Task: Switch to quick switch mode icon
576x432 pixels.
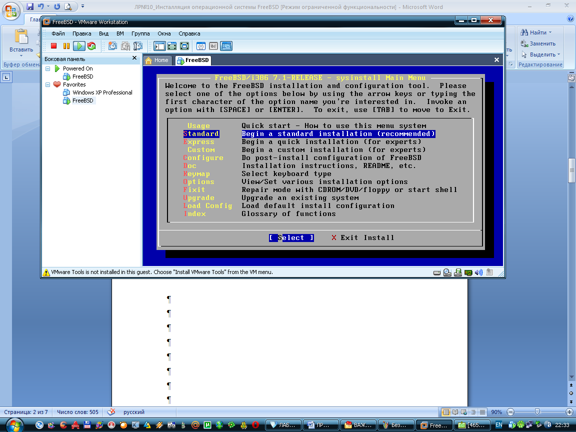Action: pos(172,46)
